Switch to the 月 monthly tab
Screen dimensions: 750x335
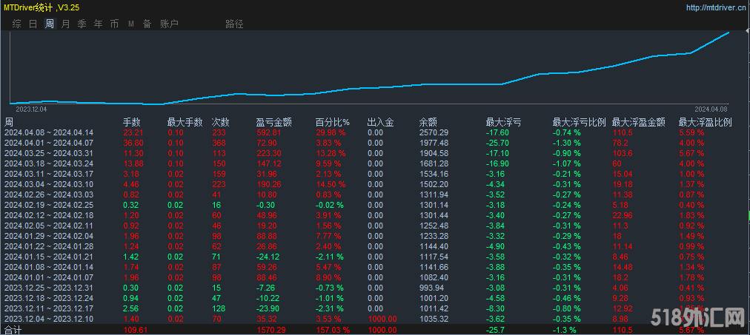click(x=66, y=24)
